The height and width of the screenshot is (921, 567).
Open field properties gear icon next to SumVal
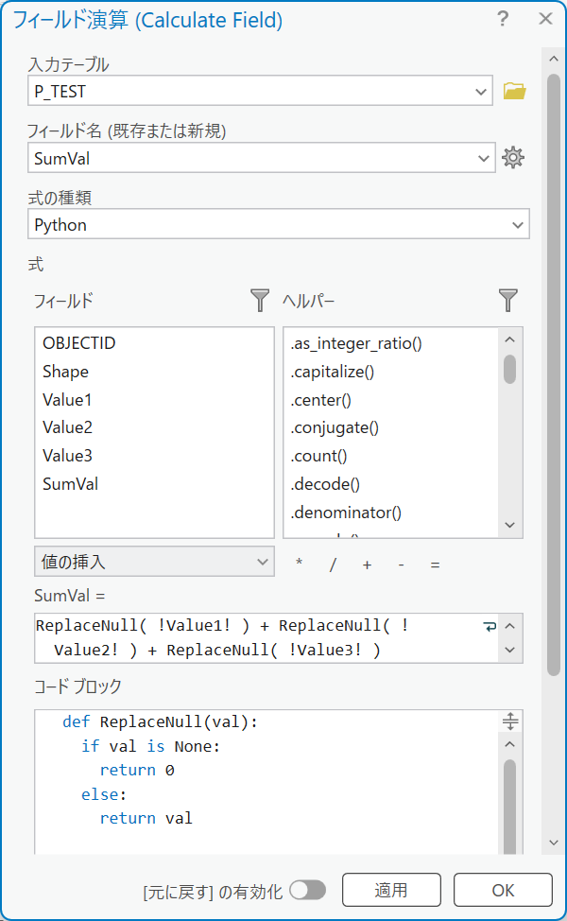(513, 158)
